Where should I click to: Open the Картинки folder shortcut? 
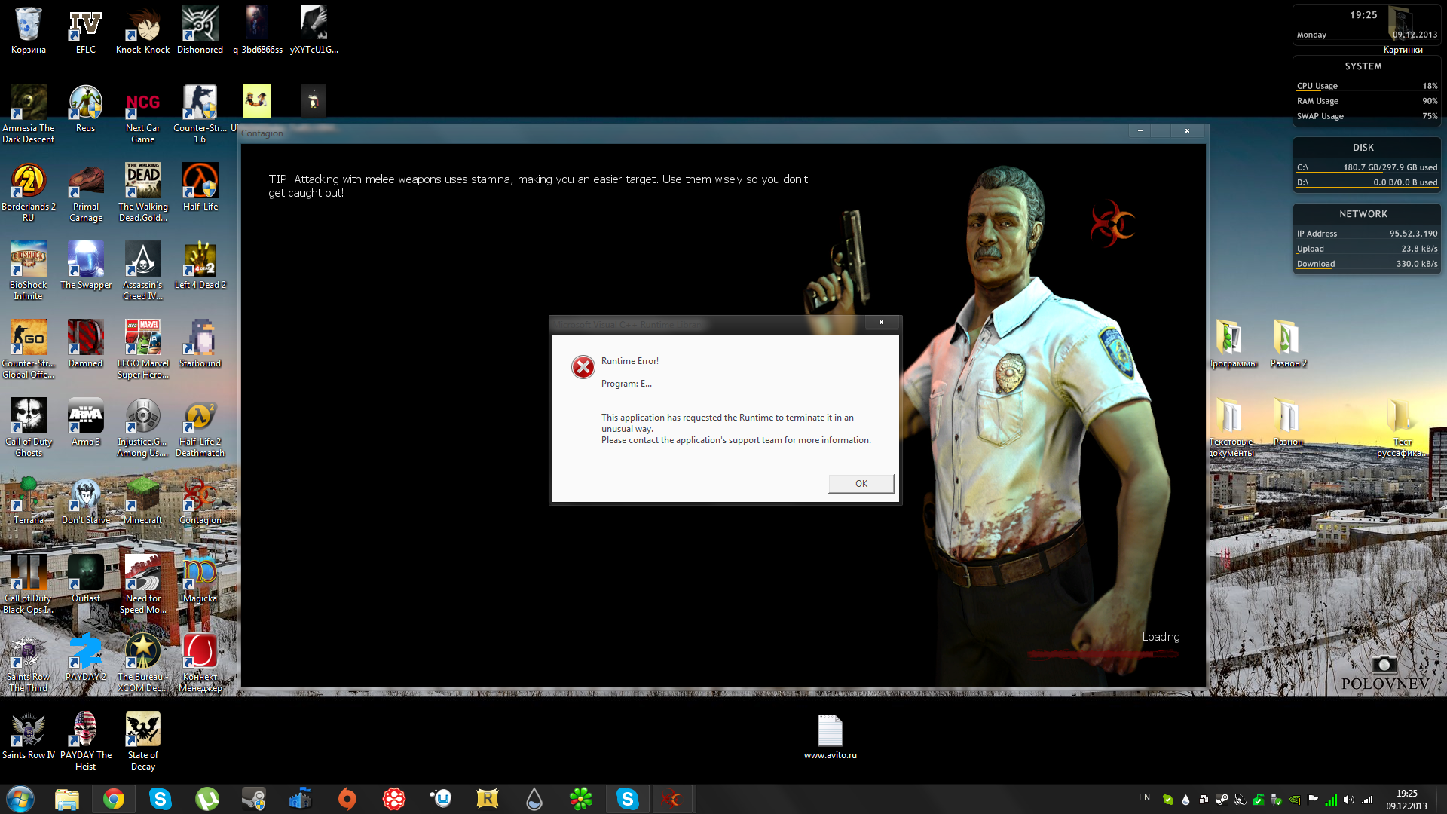pyautogui.click(x=1403, y=30)
